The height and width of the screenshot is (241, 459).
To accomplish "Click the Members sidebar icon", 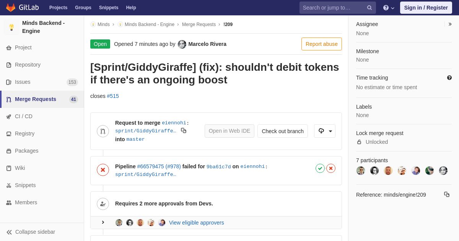I will 9,203.
